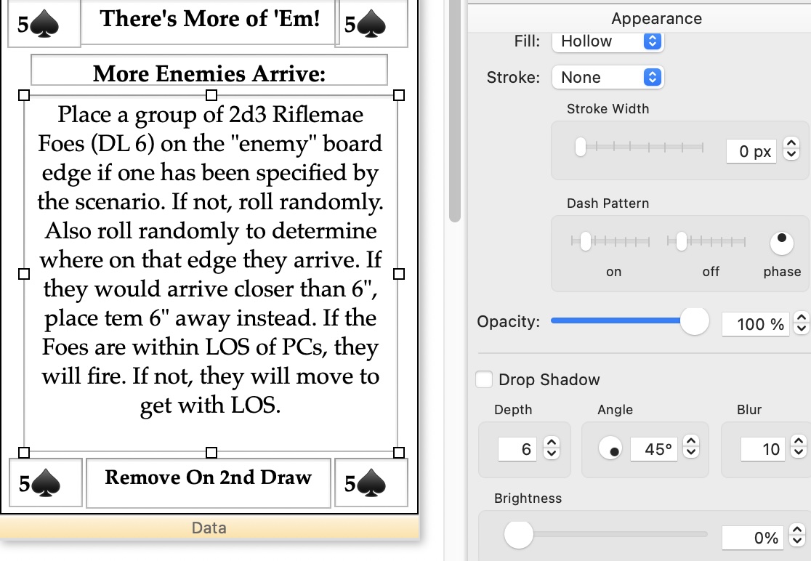Adjust Brightness using its stepper arrows
Screen dimensions: 811x561
797,536
